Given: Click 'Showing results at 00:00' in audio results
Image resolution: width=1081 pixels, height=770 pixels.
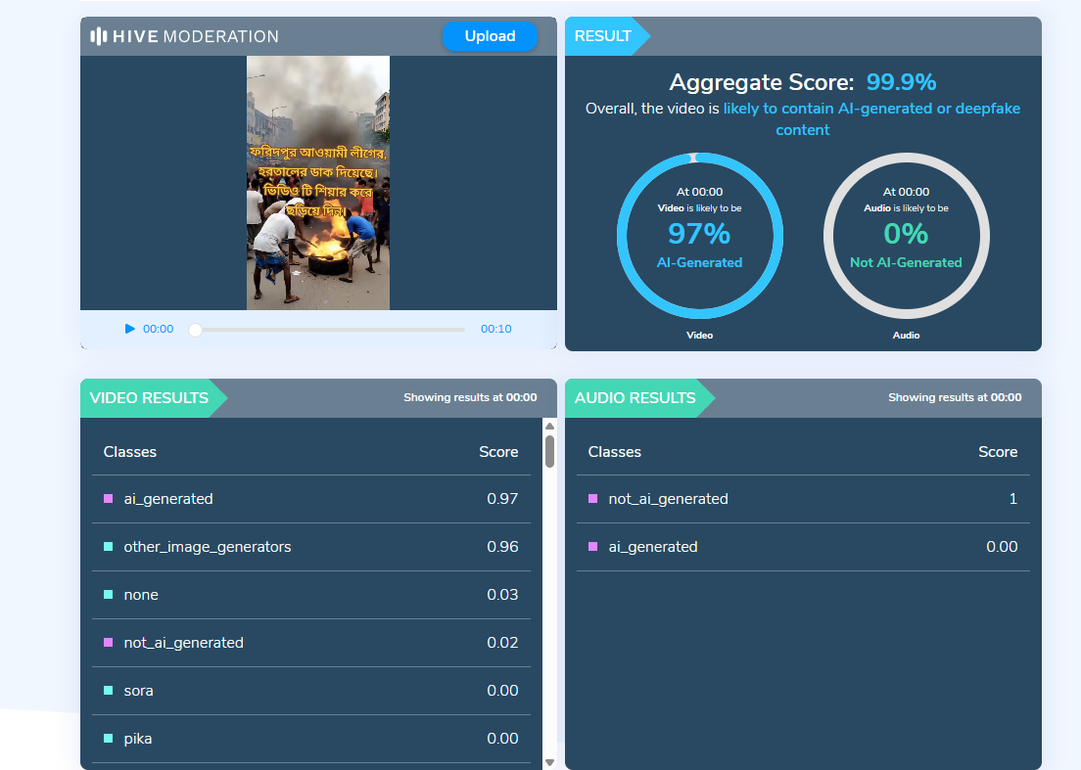Looking at the screenshot, I should click(x=955, y=397).
